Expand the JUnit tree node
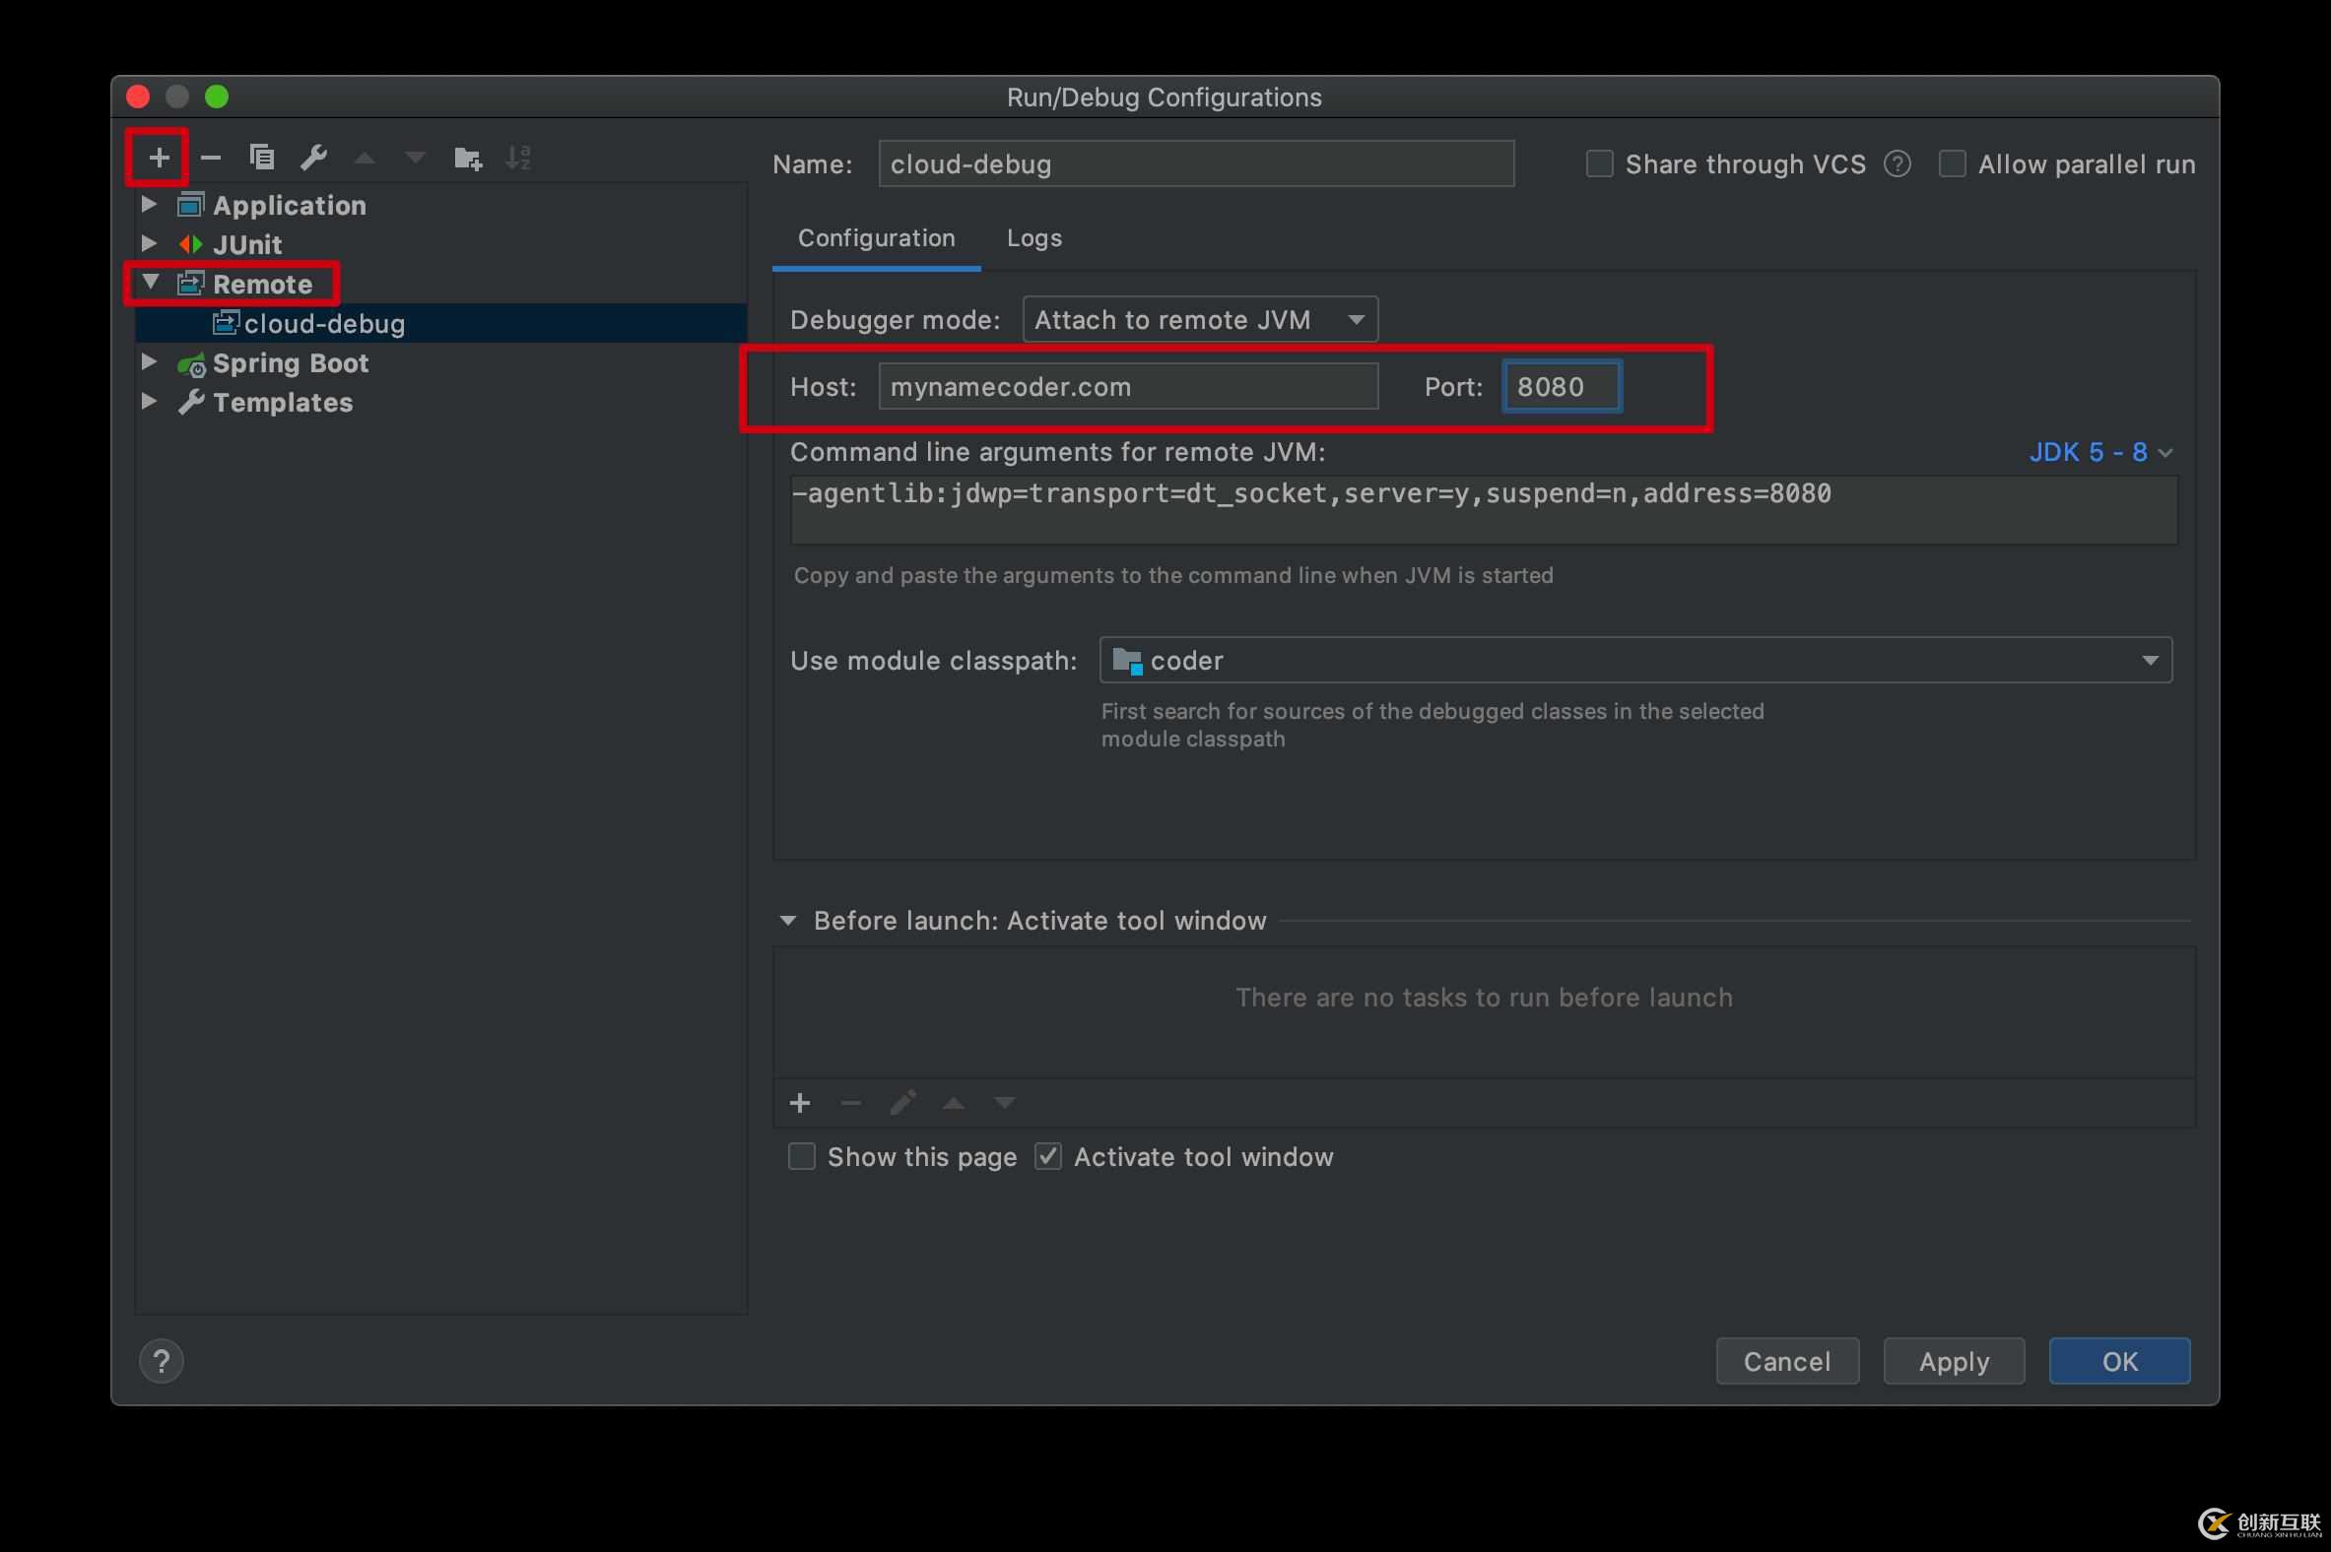2331x1552 pixels. (149, 243)
